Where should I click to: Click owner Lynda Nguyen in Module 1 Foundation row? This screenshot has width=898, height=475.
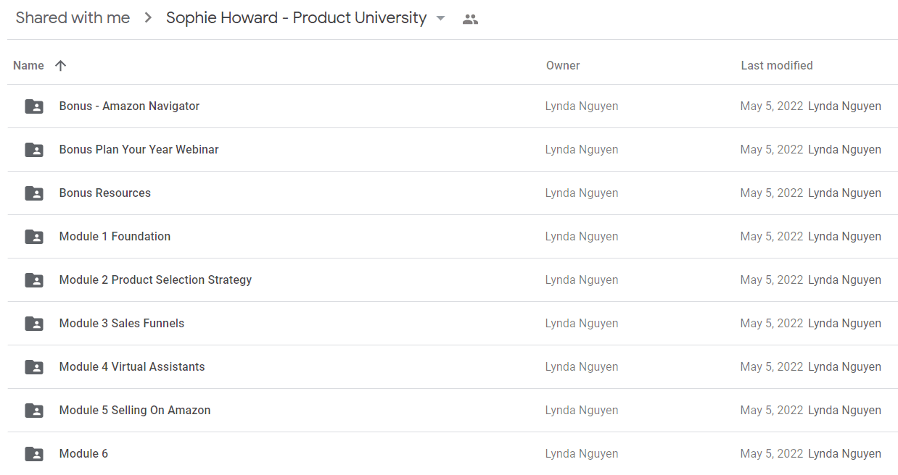582,237
